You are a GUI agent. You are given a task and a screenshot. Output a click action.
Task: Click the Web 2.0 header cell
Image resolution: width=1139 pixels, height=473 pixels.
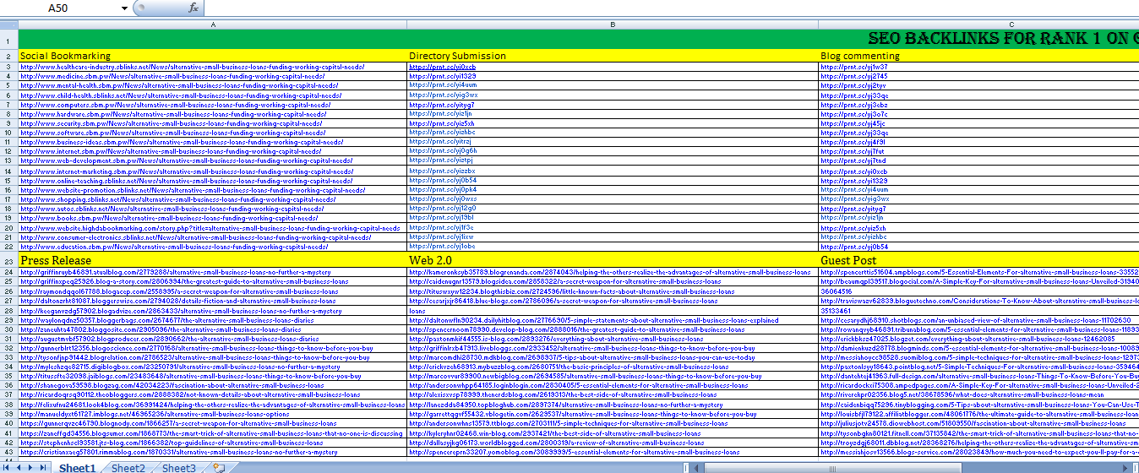point(612,260)
